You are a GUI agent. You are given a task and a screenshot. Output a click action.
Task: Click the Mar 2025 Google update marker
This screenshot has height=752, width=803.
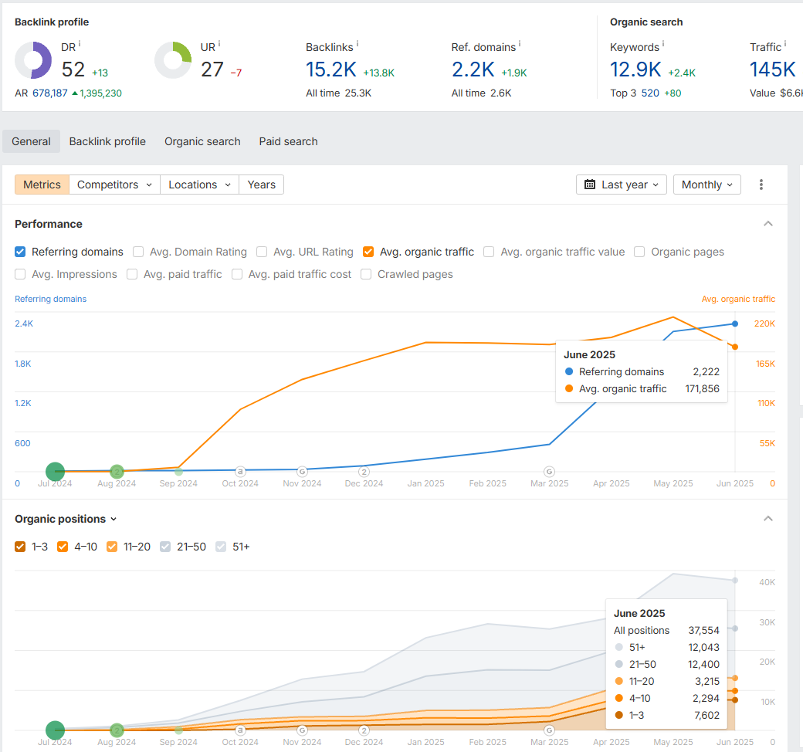pos(549,471)
